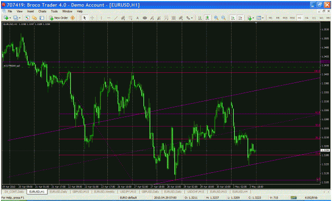The height and width of the screenshot is (201, 332).
Task: Select the Trendline drawing tool
Action: [116, 18]
